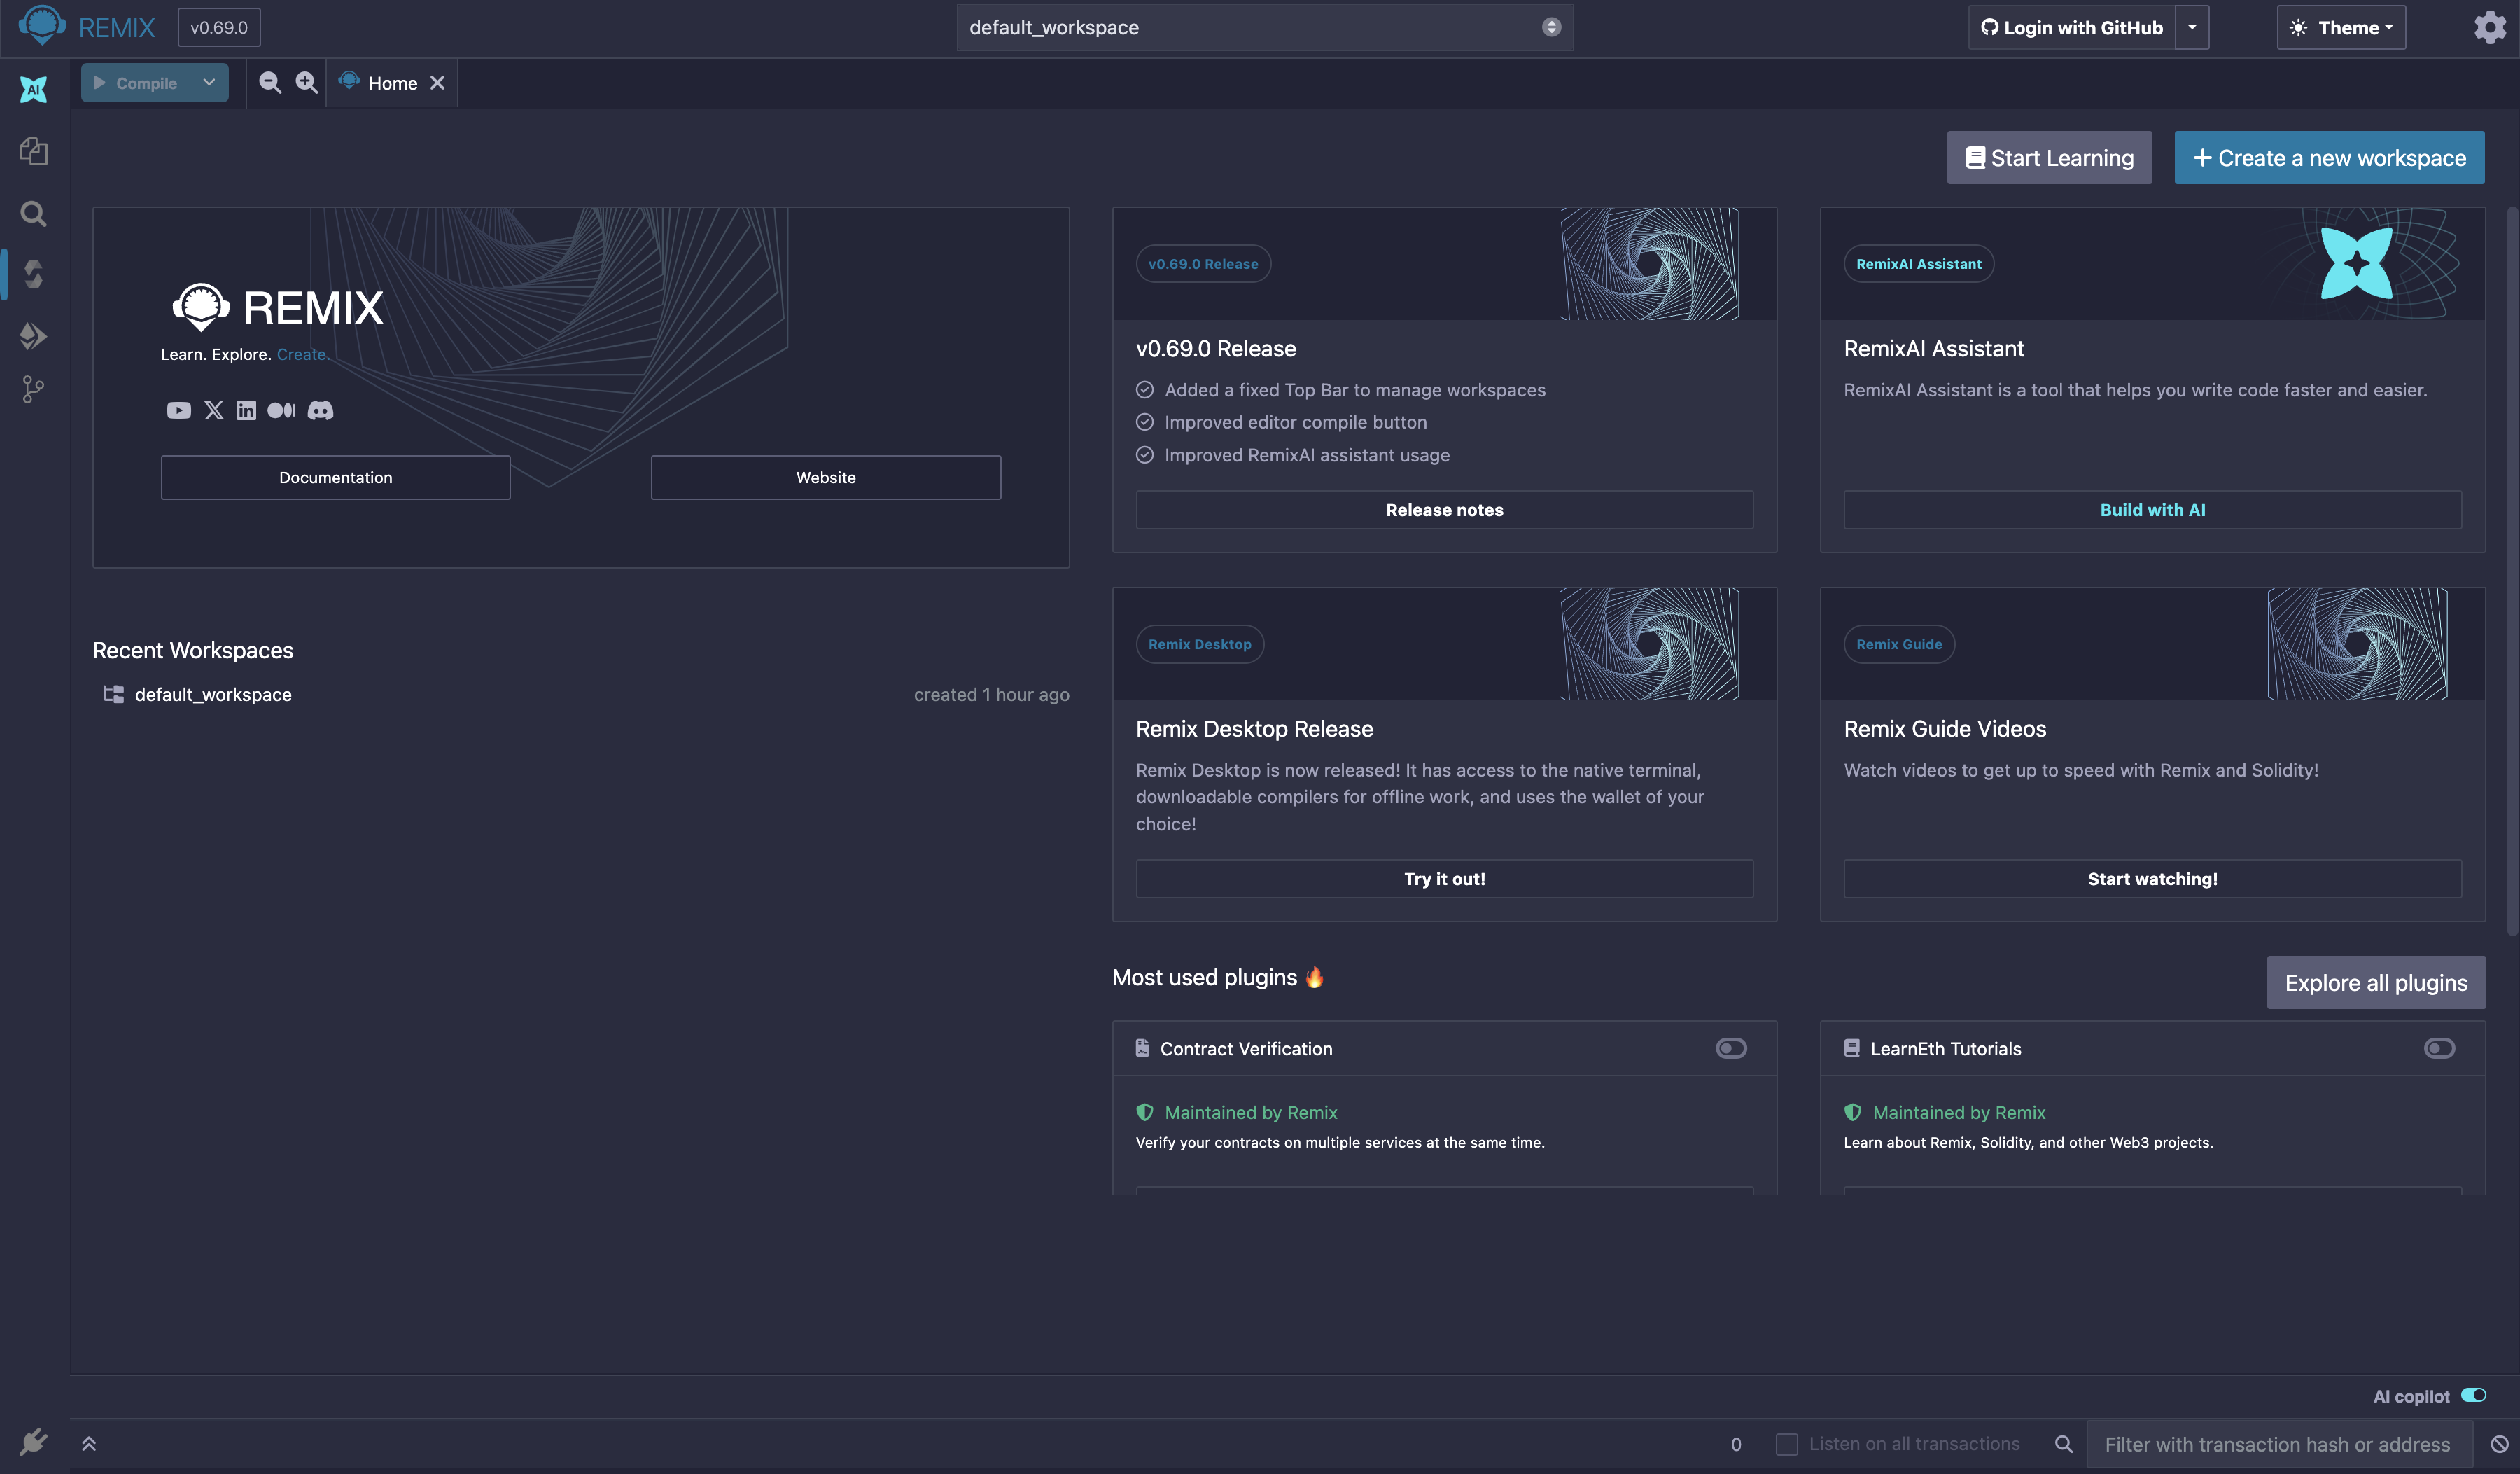
Task: Open the settings gear icon
Action: click(2490, 27)
